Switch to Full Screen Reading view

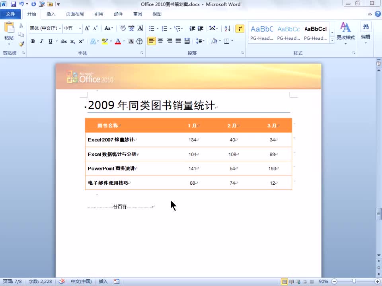(x=291, y=282)
